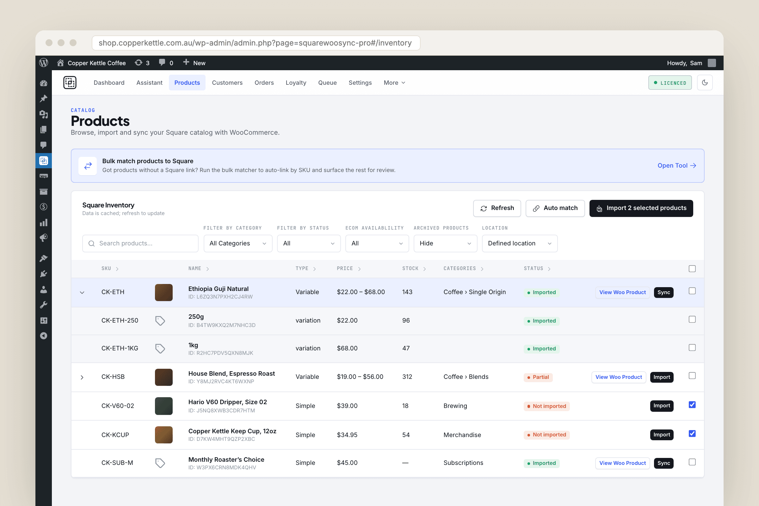Click the Auto match button
Image resolution: width=759 pixels, height=506 pixels.
555,208
